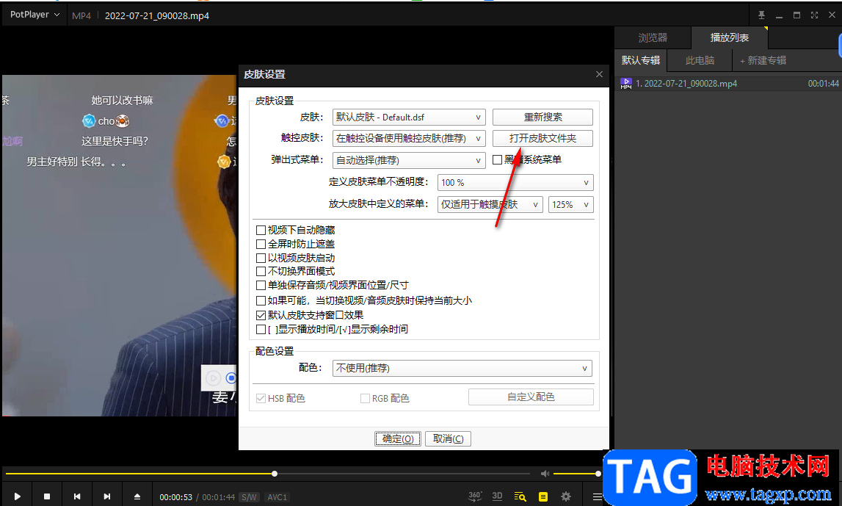Skip to the next track

pos(107,497)
